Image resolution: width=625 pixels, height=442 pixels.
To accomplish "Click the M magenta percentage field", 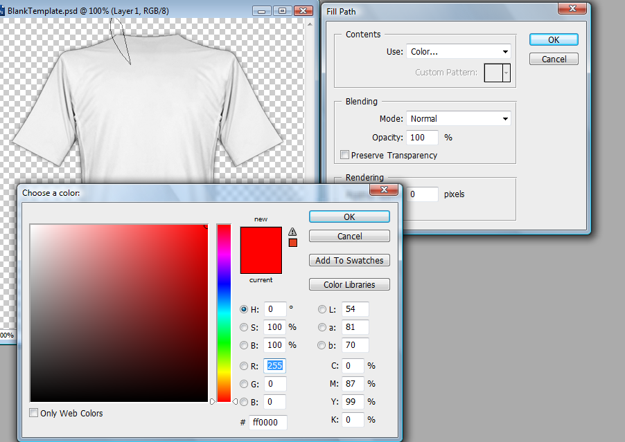I will (x=353, y=383).
